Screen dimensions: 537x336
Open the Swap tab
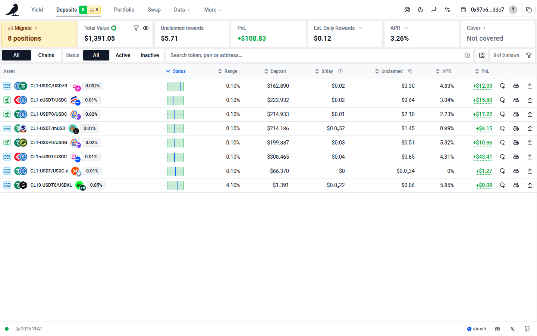click(x=154, y=10)
